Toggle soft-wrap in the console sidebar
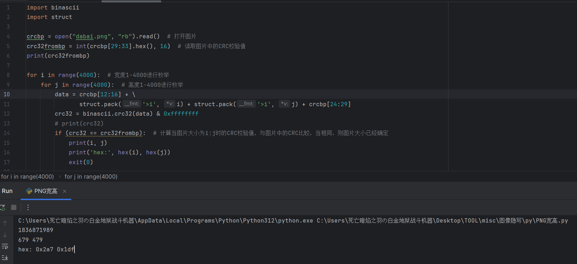 point(5,246)
